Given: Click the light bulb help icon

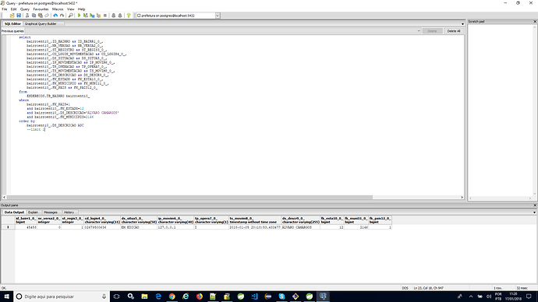Looking at the screenshot, I should click(x=129, y=16).
